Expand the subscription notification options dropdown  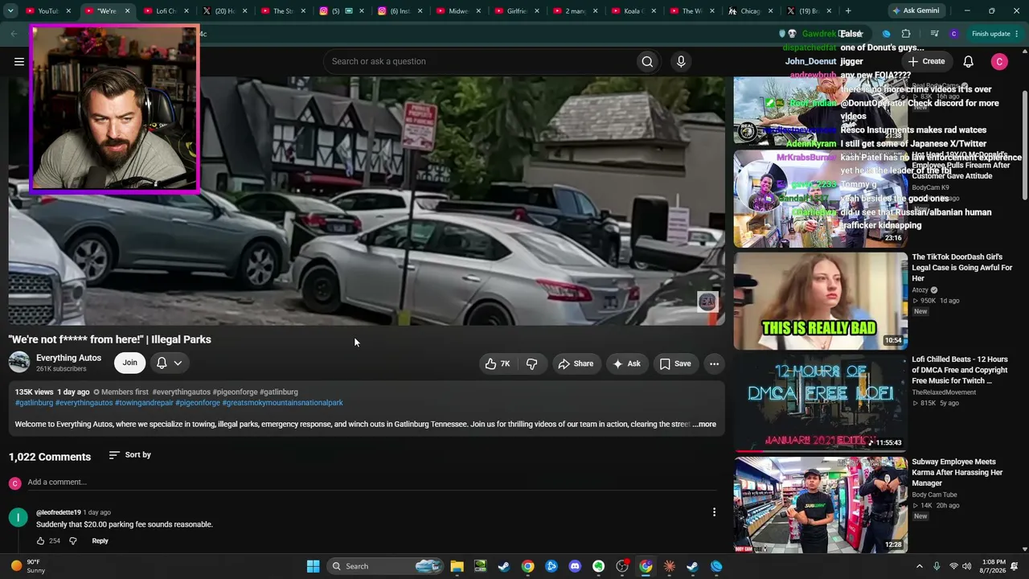(169, 363)
